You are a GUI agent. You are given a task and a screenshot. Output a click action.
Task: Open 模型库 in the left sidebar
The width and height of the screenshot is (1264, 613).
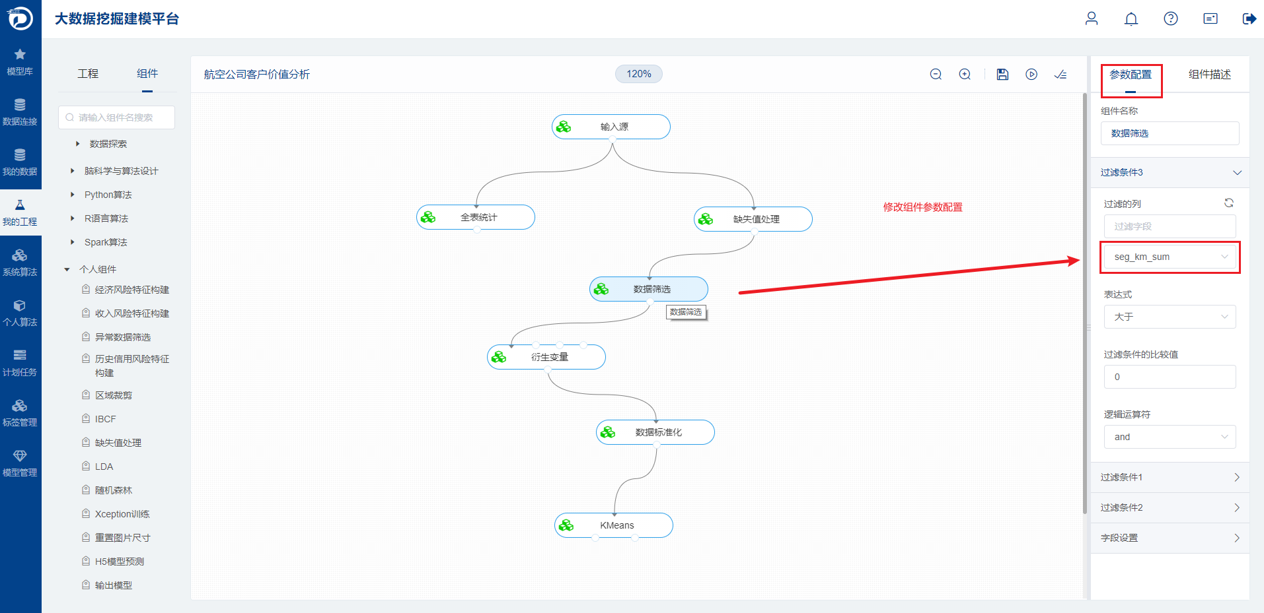pyautogui.click(x=20, y=62)
